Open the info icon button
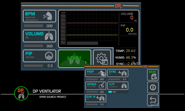This screenshot has height=111, width=185. tap(153, 87)
